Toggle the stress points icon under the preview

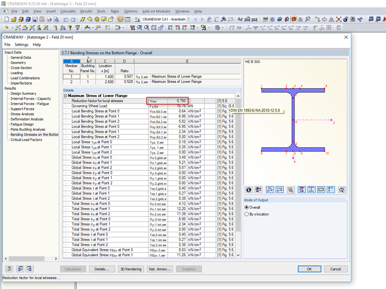tap(311, 190)
